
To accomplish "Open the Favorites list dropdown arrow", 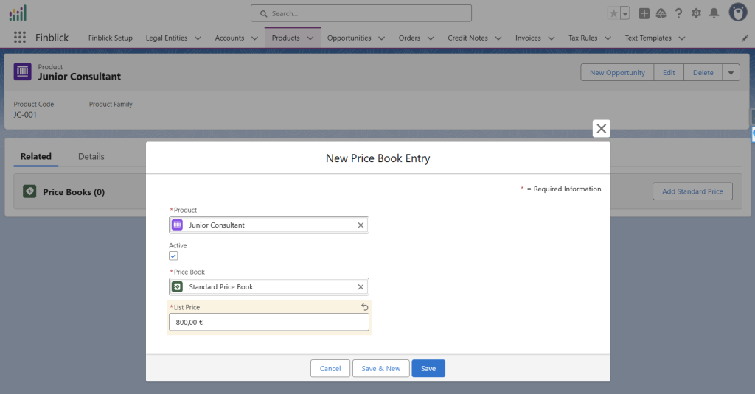I will click(x=625, y=13).
